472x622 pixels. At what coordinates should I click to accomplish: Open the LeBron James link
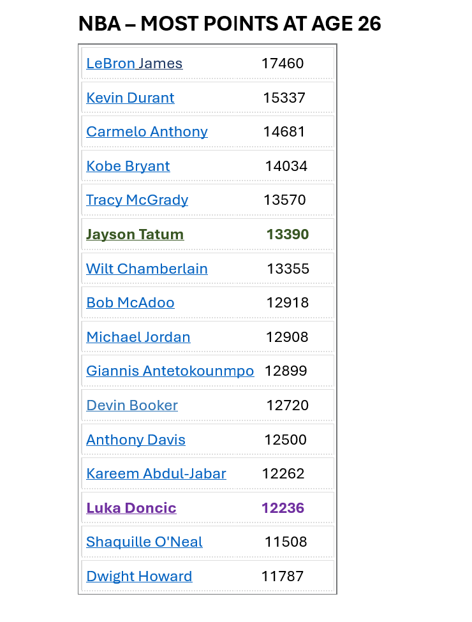click(134, 64)
